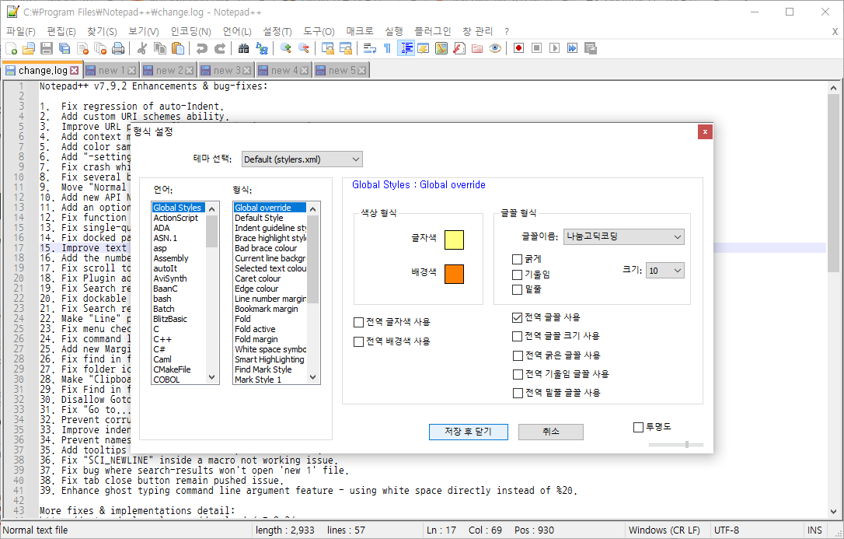Image resolution: width=844 pixels, height=539 pixels.
Task: Click the Replace toolbar icon
Action: click(x=262, y=48)
